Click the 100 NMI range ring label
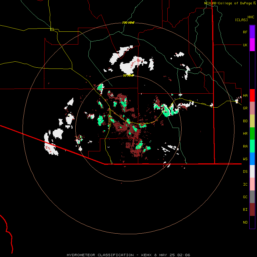 (128, 23)
